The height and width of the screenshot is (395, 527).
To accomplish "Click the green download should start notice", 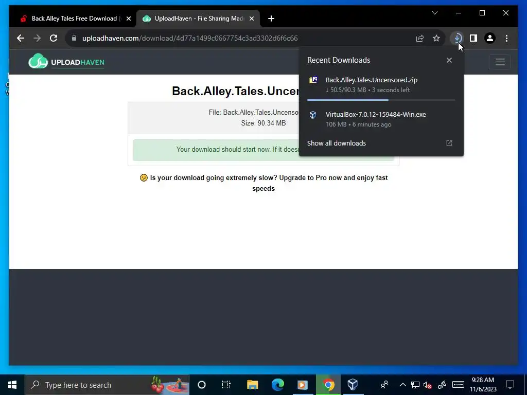I will [216, 150].
